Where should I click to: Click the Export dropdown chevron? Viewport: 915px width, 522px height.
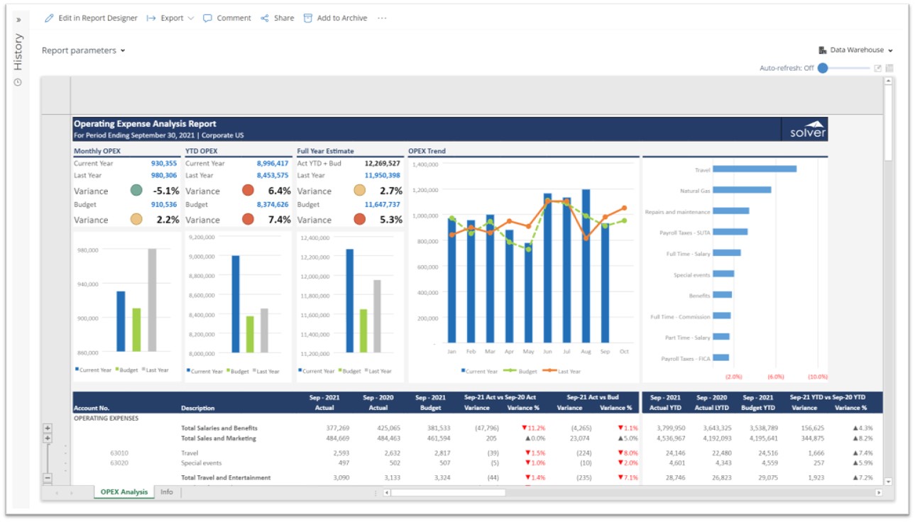pyautogui.click(x=191, y=18)
